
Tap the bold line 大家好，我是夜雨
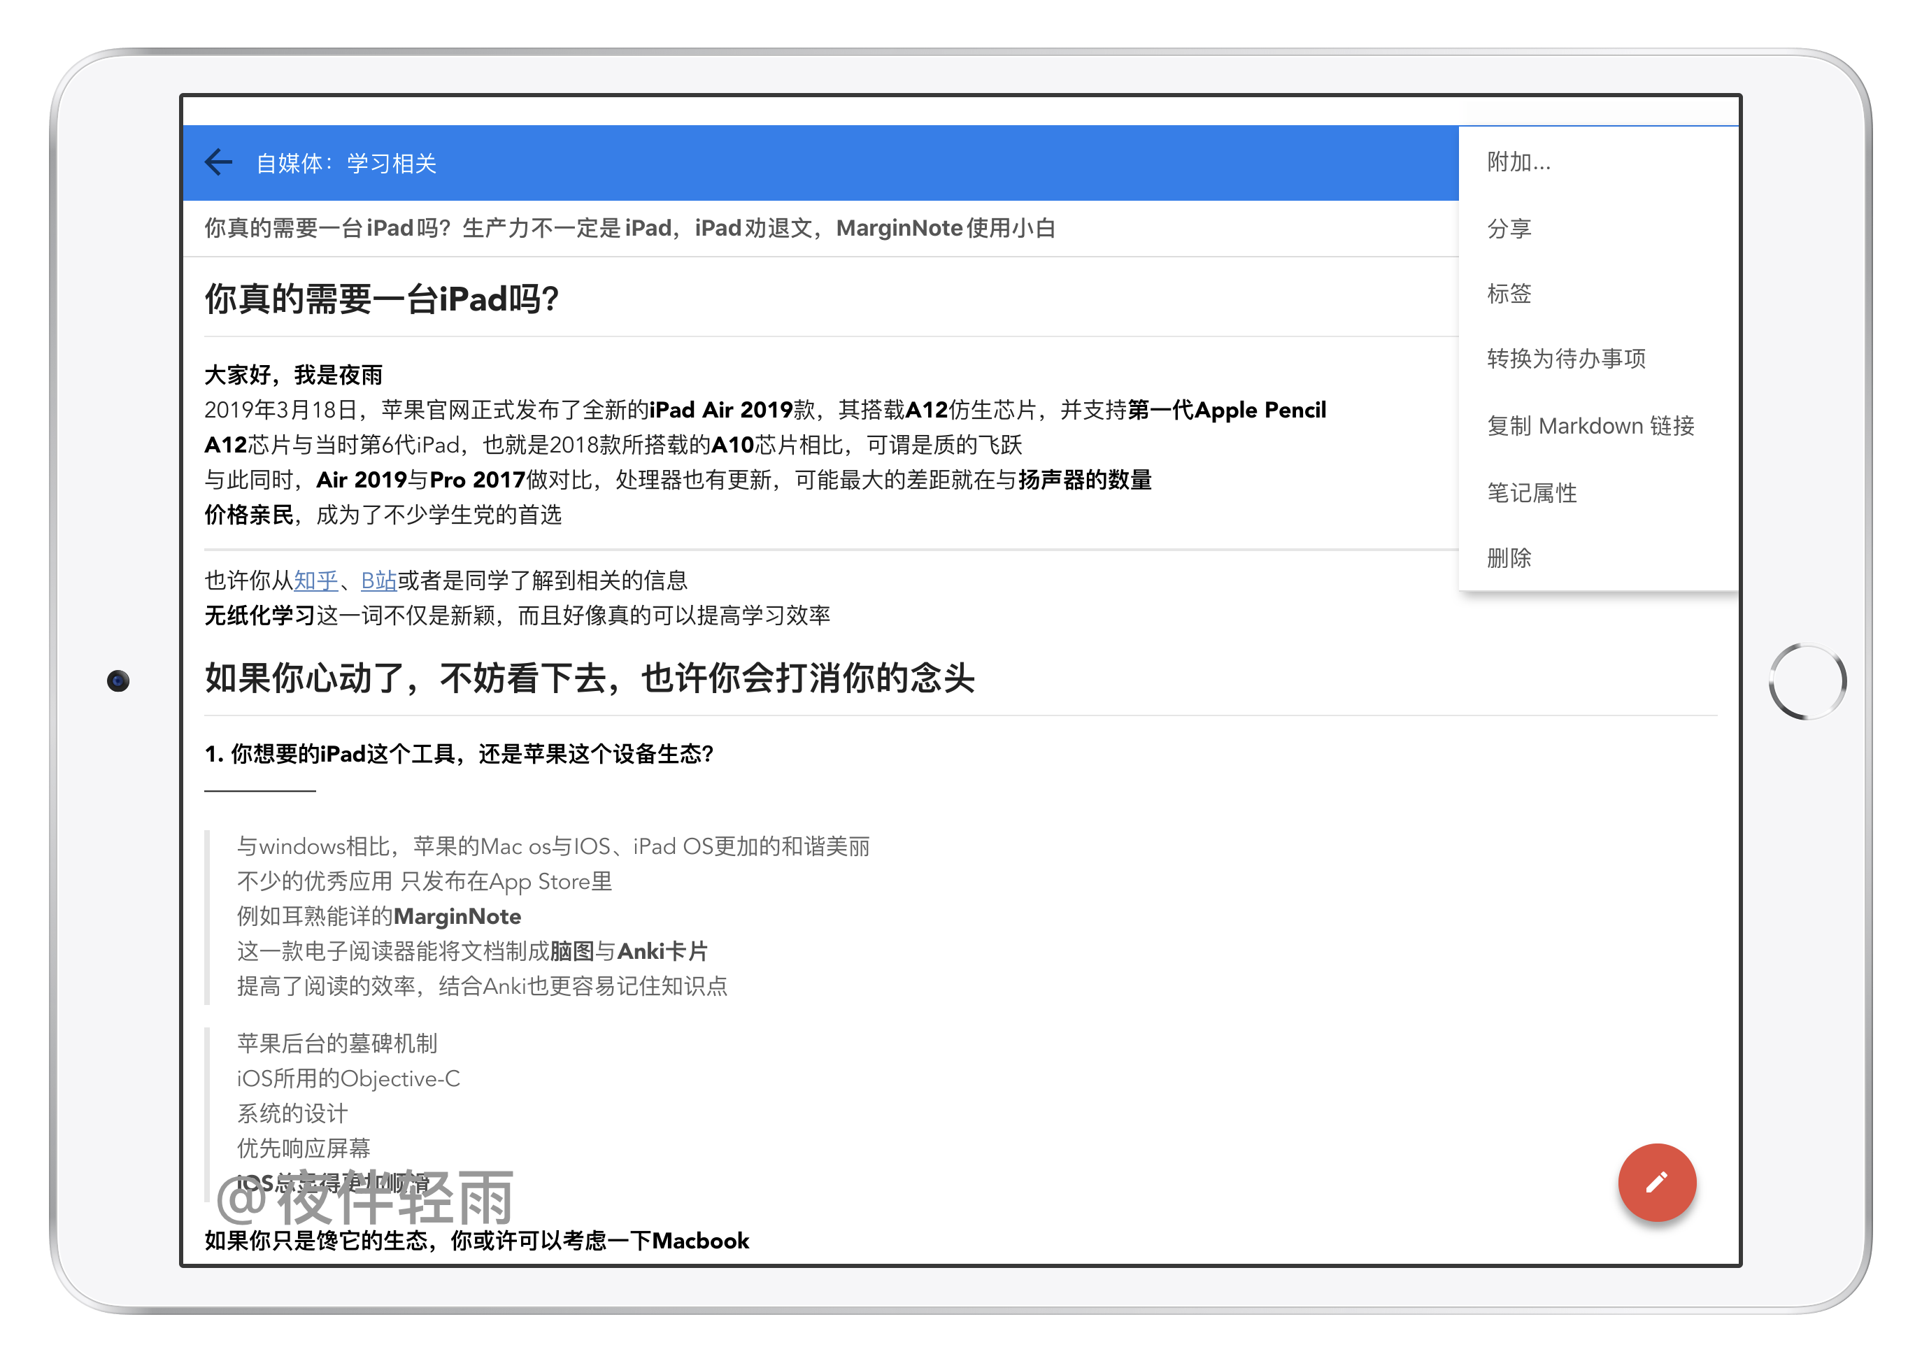pyautogui.click(x=293, y=373)
